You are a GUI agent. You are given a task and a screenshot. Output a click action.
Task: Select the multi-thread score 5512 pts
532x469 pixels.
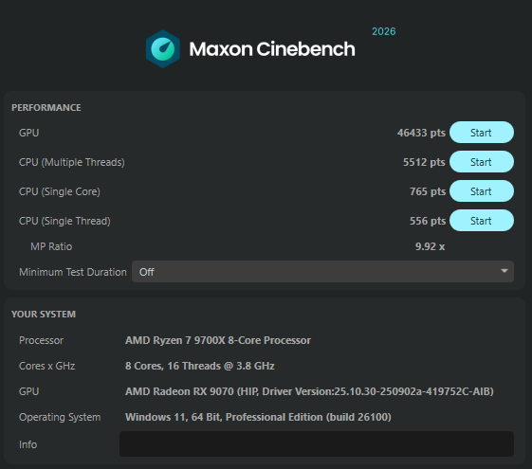point(424,162)
